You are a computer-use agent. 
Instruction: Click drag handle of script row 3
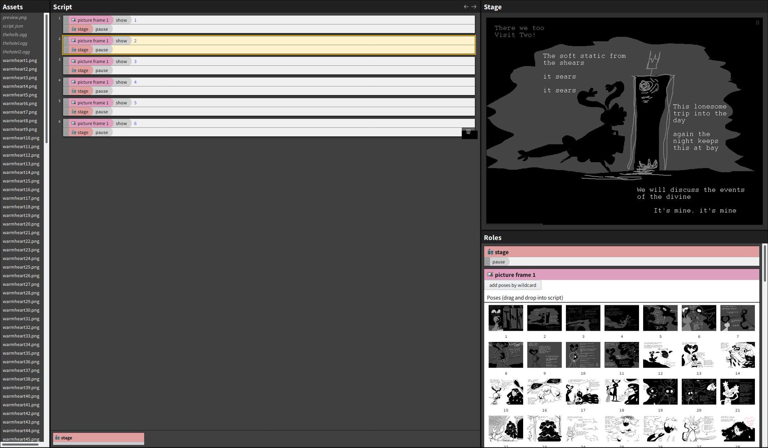coord(66,61)
